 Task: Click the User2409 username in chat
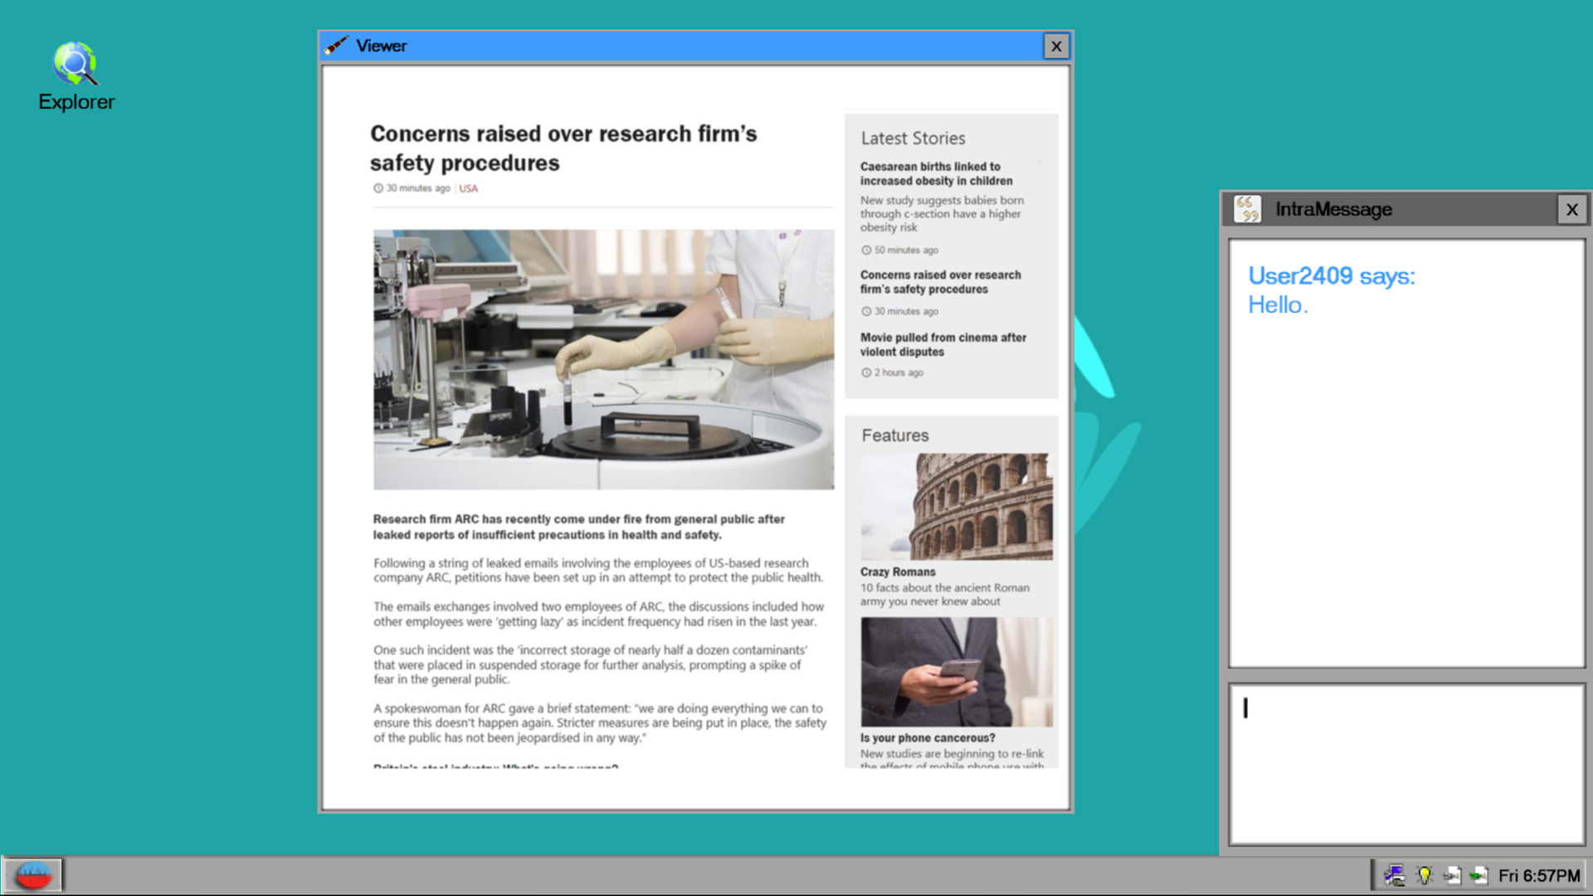(x=1300, y=276)
